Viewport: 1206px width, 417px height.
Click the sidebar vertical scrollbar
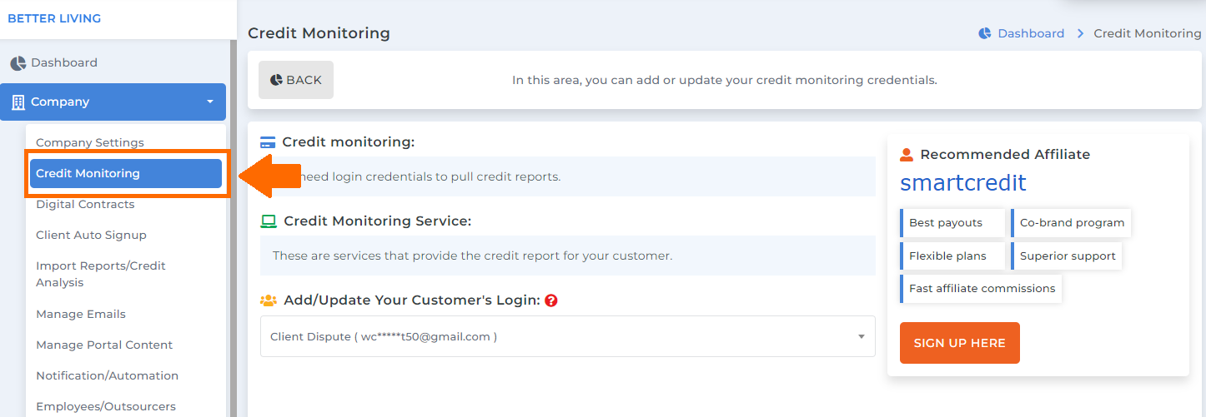point(234,229)
